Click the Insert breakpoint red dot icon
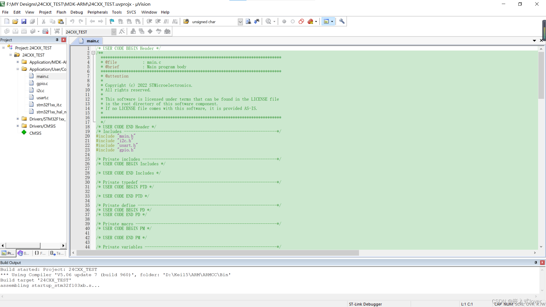 (284, 22)
